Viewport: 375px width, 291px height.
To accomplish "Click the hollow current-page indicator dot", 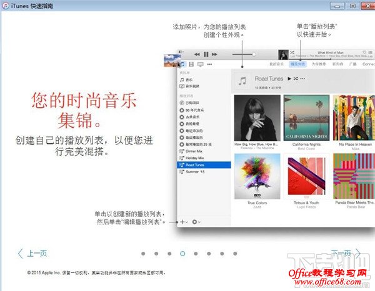I will point(182,254).
